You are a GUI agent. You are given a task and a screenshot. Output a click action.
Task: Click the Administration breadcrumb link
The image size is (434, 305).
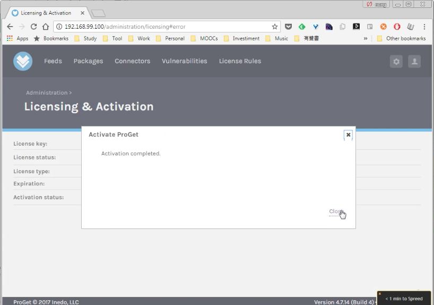[47, 92]
